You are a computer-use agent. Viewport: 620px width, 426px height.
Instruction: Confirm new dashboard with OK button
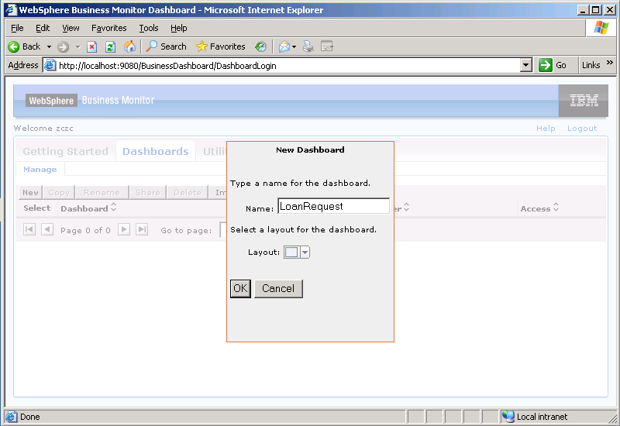pos(240,289)
